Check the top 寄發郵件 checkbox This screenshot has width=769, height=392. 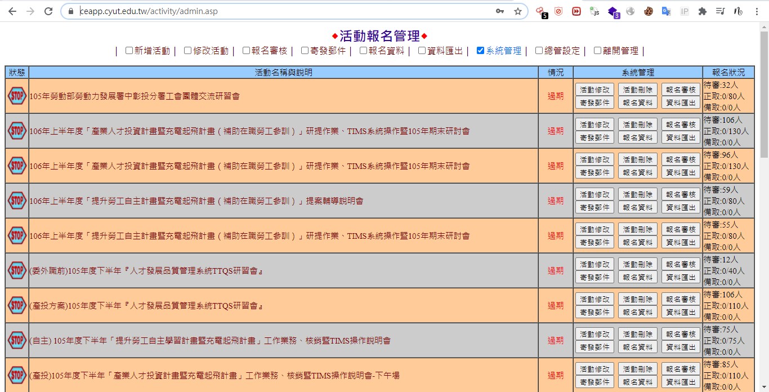305,51
